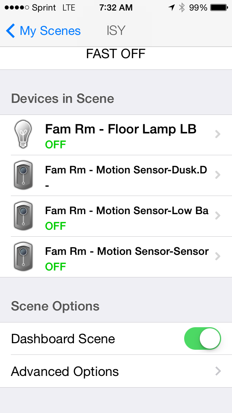Tap the Bluetooth status bar icon

tap(182, 8)
